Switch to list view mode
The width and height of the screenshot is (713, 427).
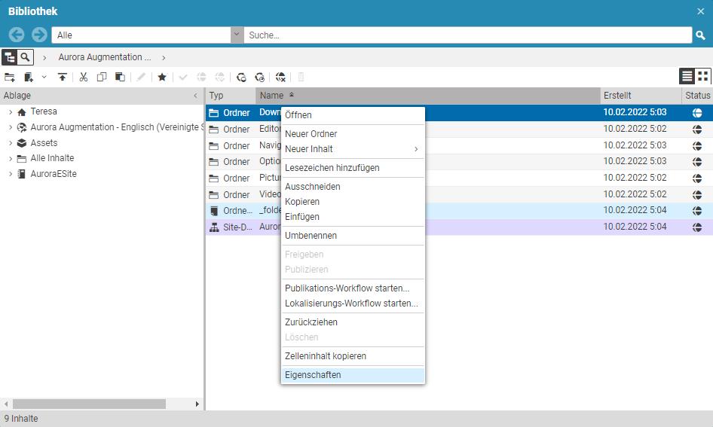(x=687, y=76)
